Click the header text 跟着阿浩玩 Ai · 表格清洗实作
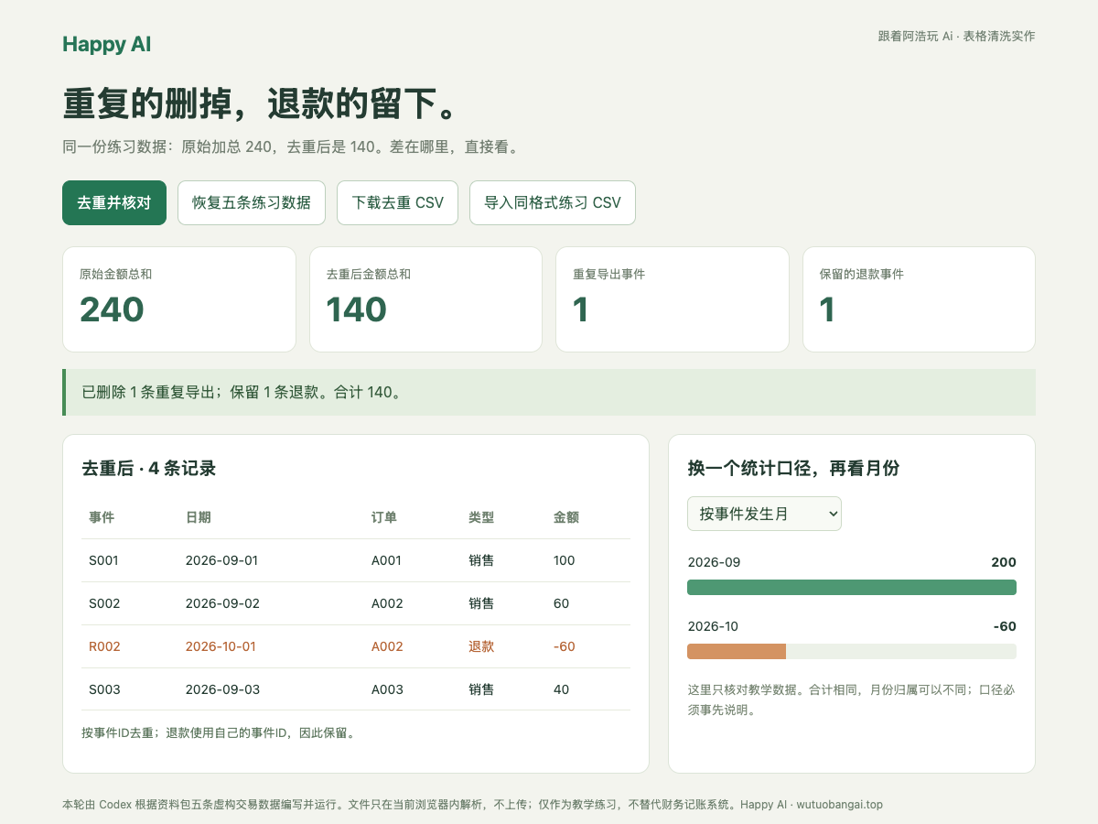Screen dimensions: 1098x824 (956, 37)
